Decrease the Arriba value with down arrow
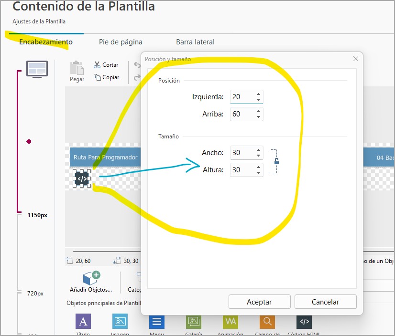The width and height of the screenshot is (395, 336). 258,117
